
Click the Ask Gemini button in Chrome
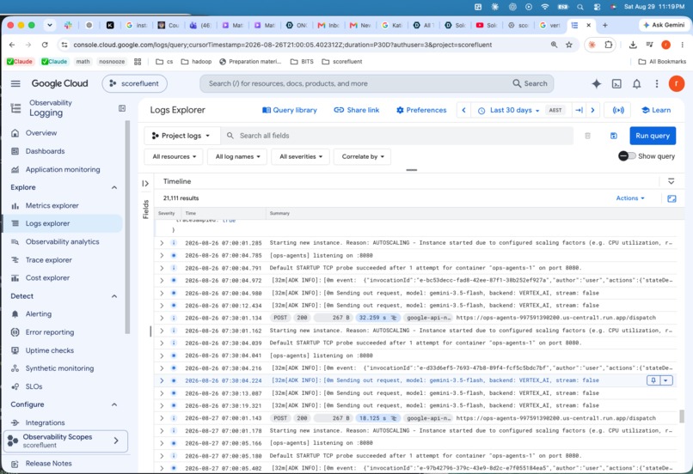[x=664, y=25]
